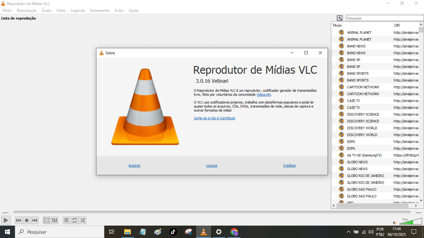Open File Explorer from taskbar
This screenshot has width=424, height=238.
128,232
